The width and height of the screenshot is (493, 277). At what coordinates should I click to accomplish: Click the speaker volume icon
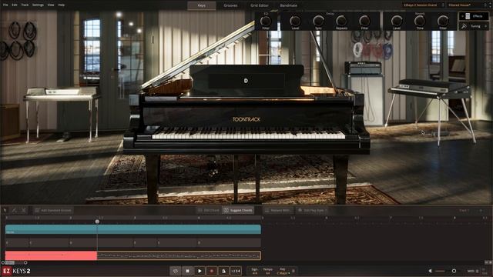coord(430,271)
